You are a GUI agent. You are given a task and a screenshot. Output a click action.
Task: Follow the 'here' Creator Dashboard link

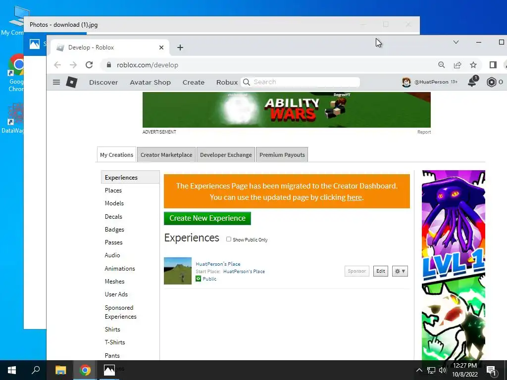point(354,197)
